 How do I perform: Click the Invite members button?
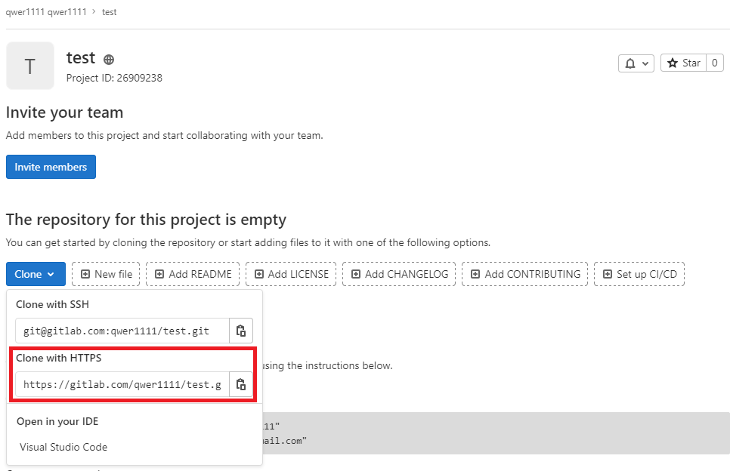click(x=51, y=167)
